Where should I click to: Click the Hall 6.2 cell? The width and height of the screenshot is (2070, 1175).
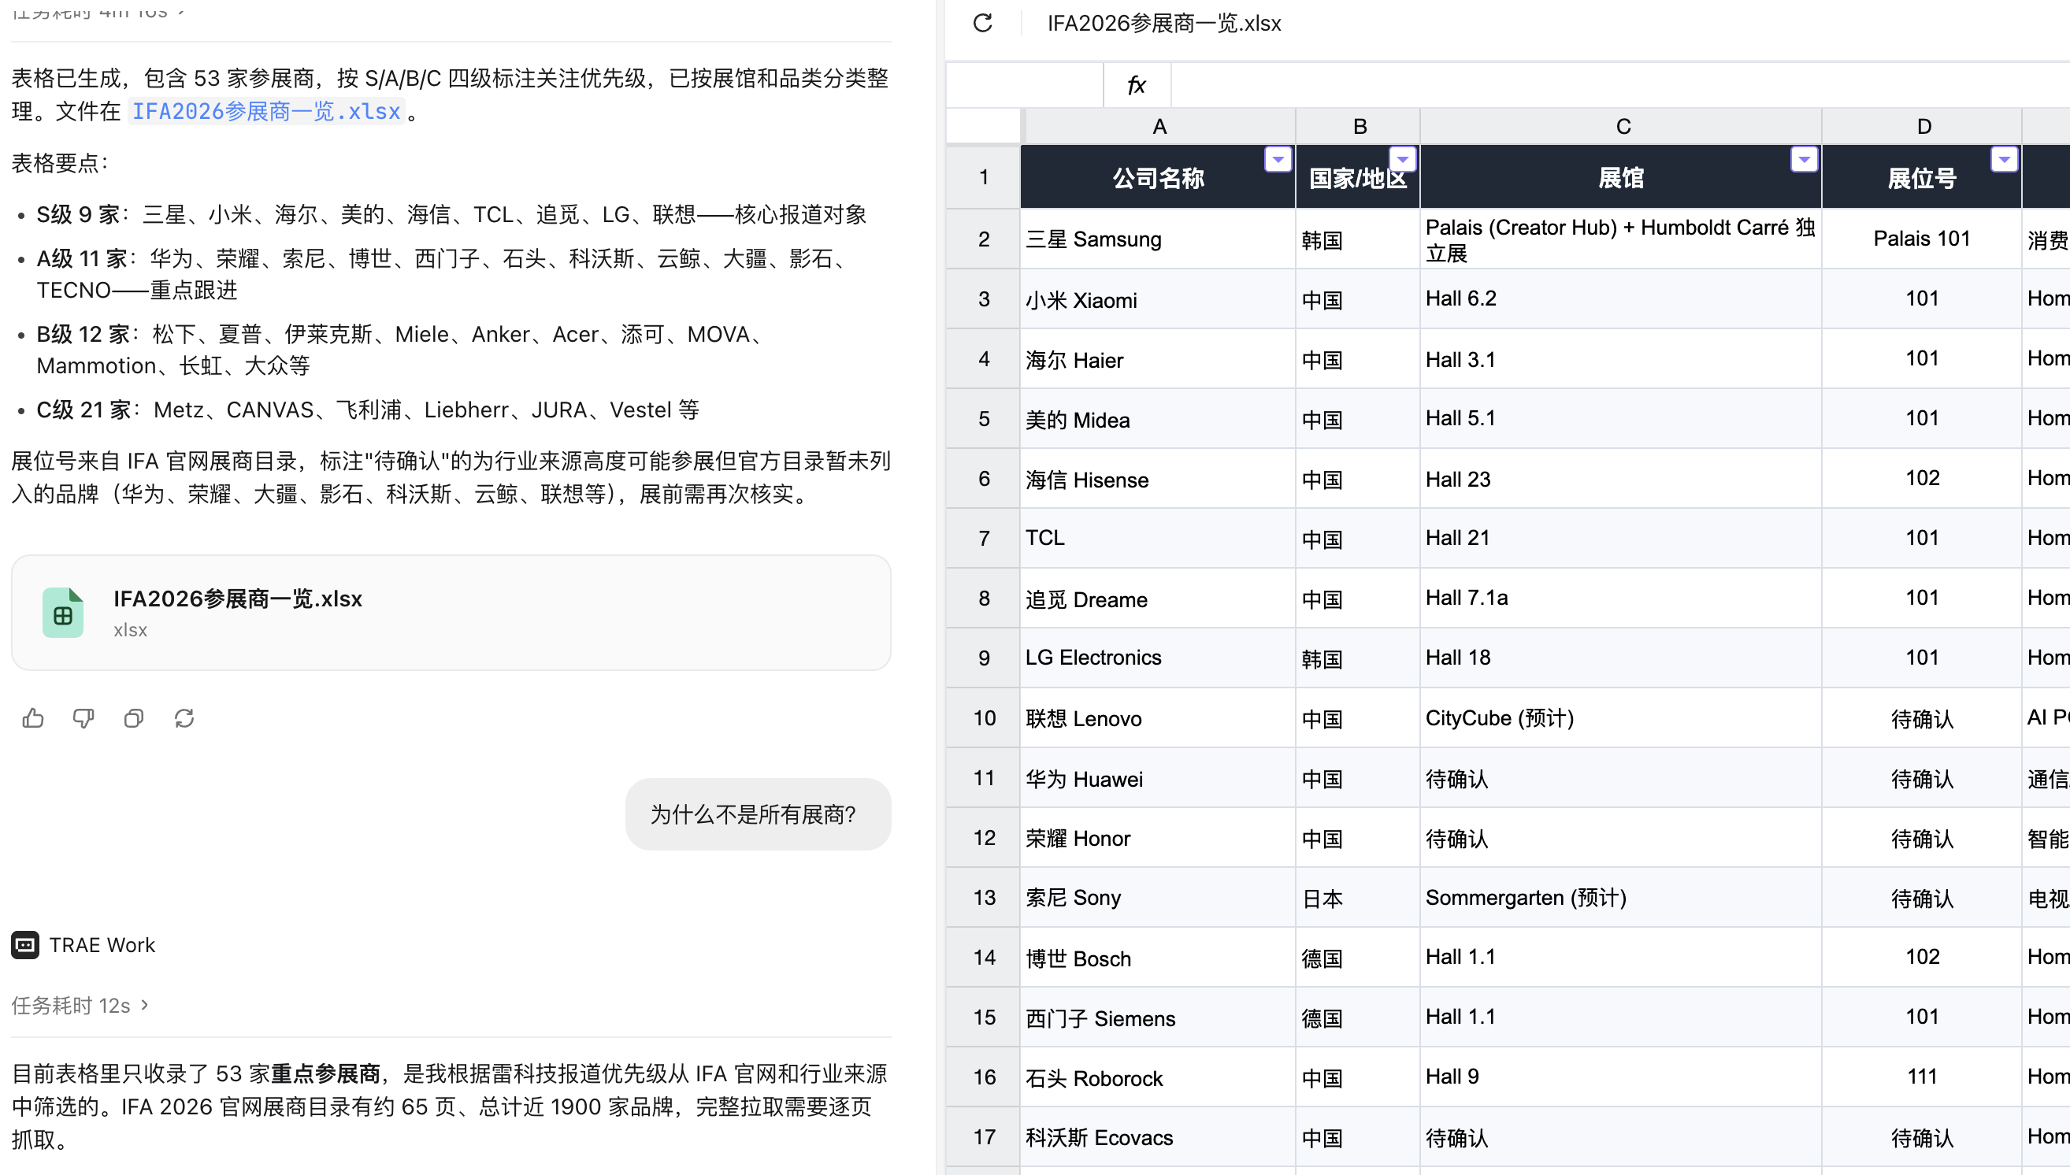(x=1621, y=299)
